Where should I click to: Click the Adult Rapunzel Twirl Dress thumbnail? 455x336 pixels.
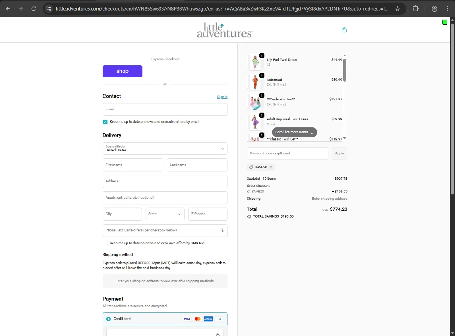tap(255, 122)
